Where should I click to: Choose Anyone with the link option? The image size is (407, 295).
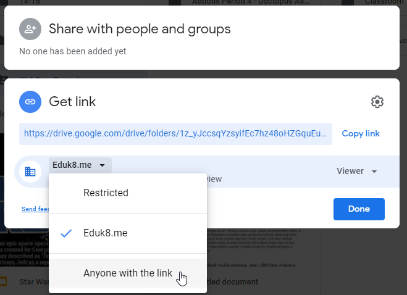[128, 273]
